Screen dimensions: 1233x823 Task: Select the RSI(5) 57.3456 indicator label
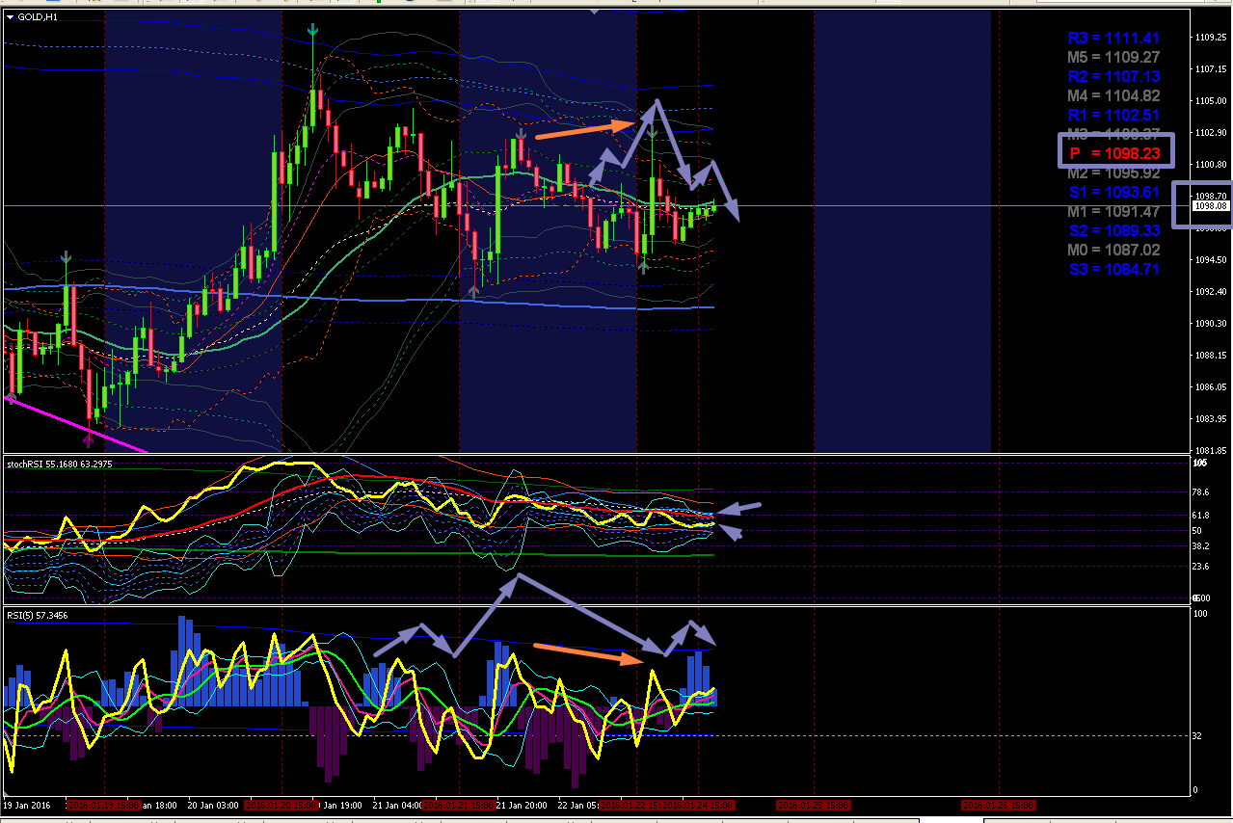(x=39, y=614)
